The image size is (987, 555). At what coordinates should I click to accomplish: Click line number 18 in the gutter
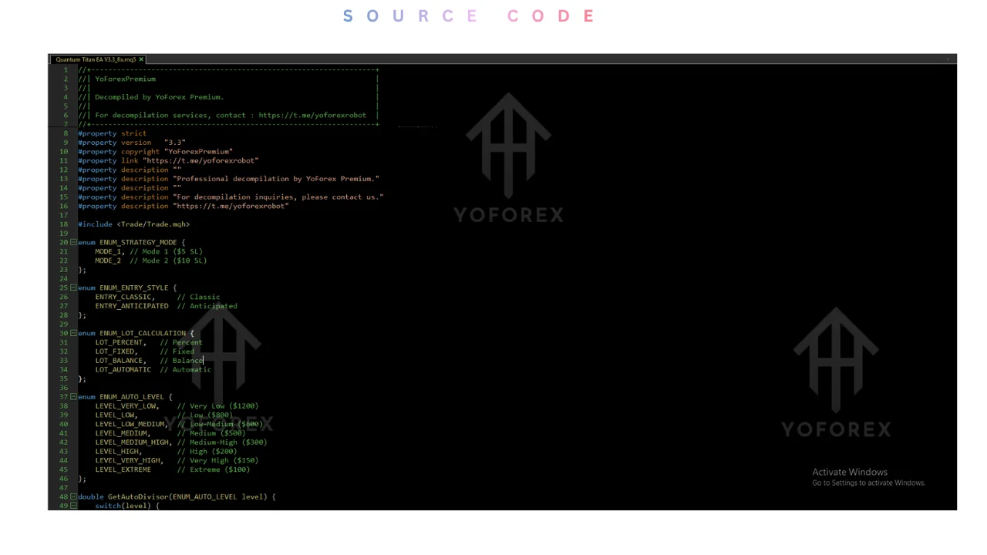(64, 224)
